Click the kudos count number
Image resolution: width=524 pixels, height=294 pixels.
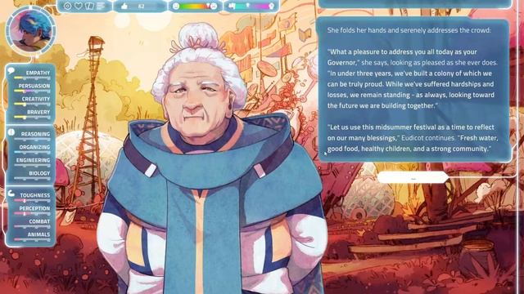pos(142,6)
